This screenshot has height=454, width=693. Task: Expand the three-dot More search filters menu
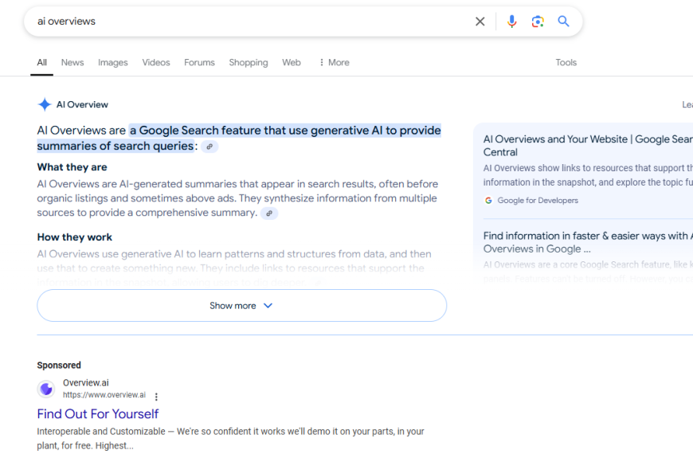pos(334,62)
